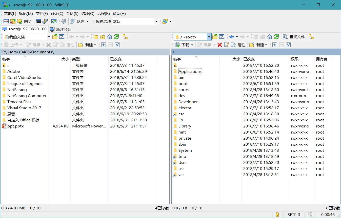Click the local panel 新建 button
This screenshot has width=341, height=218.
[x=87, y=45]
